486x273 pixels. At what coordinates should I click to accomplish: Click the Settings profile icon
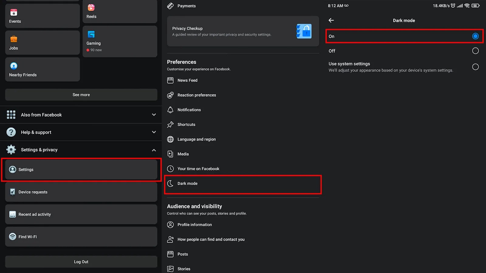pos(12,169)
